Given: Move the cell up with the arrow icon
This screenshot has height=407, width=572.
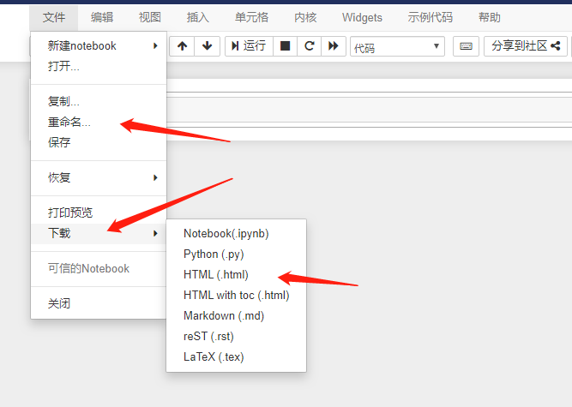Looking at the screenshot, I should coord(183,46).
